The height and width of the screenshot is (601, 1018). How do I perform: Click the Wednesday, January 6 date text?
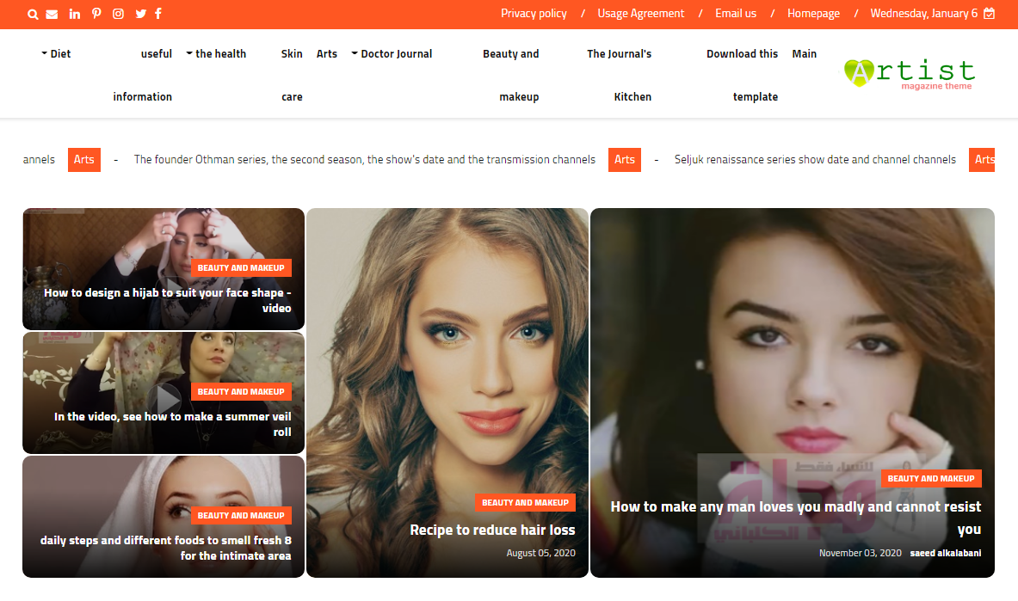pyautogui.click(x=924, y=14)
